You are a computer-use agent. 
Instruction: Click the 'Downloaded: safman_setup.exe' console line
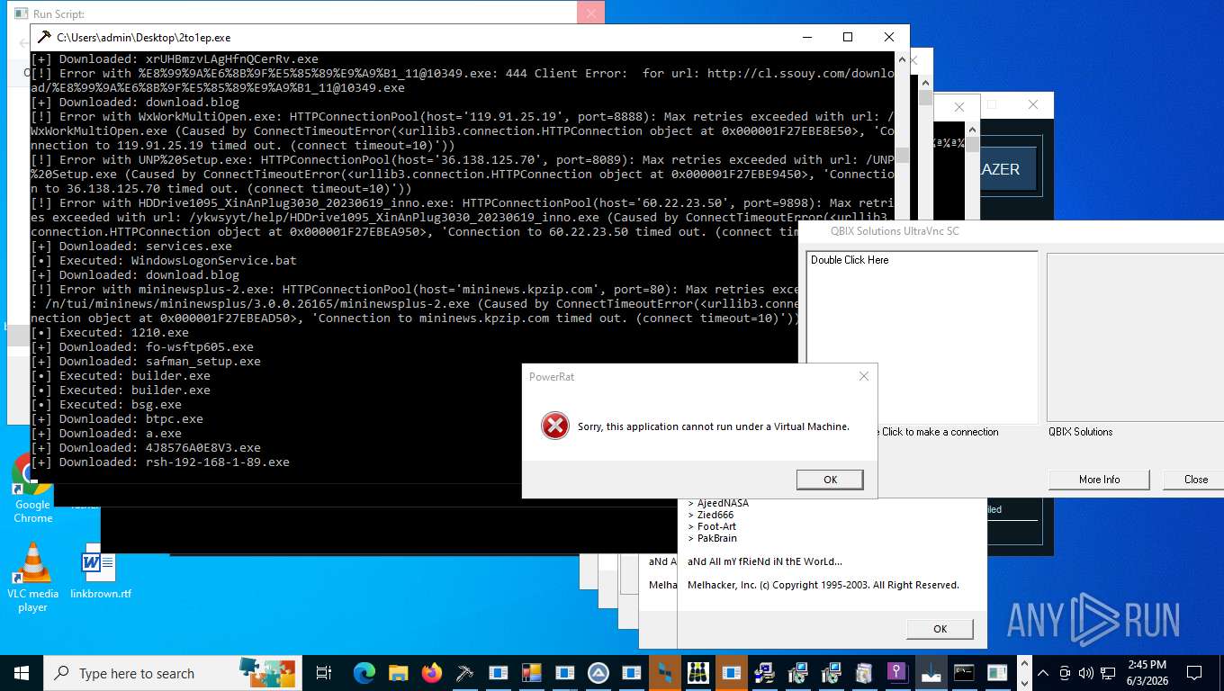click(x=146, y=361)
